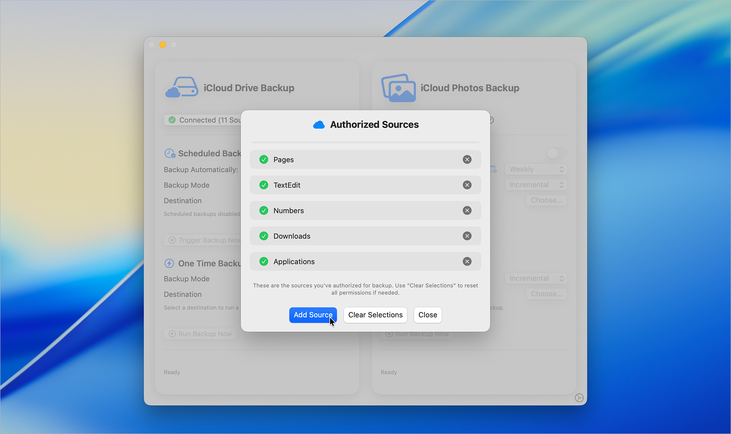731x434 pixels.
Task: Click Ready status in iCloud Drive panel
Action: click(x=172, y=372)
